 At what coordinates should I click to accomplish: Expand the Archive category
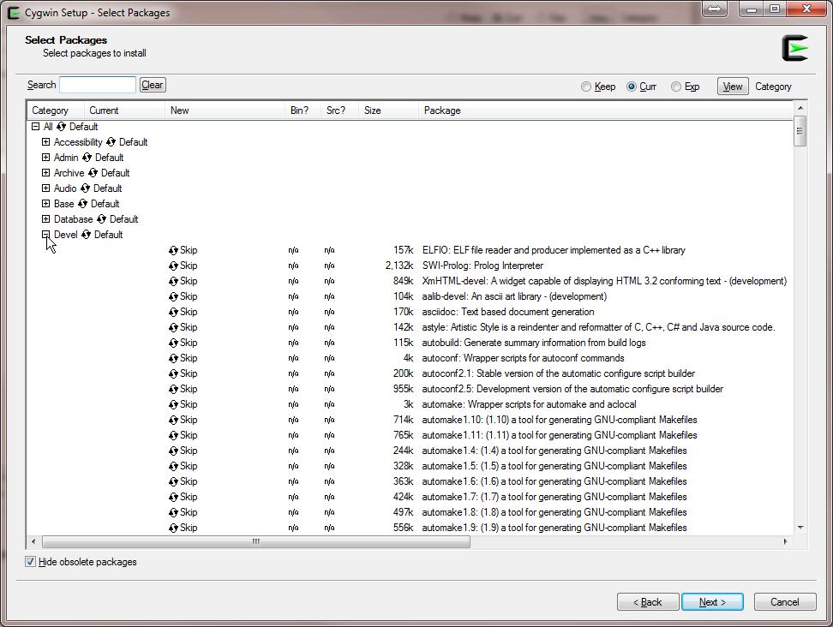click(x=45, y=172)
